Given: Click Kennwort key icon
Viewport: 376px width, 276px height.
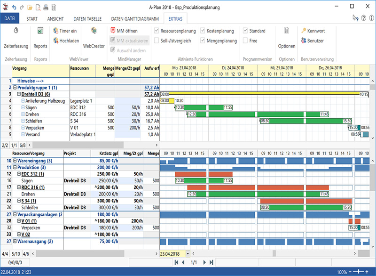Looking at the screenshot, I should click(304, 31).
